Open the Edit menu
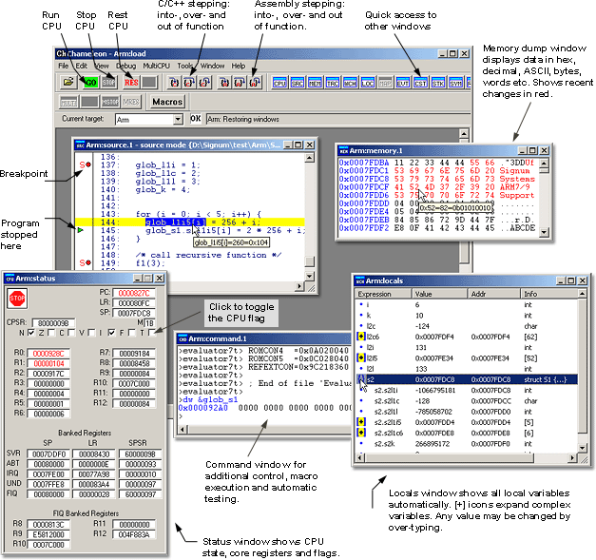The image size is (596, 560). (x=82, y=66)
